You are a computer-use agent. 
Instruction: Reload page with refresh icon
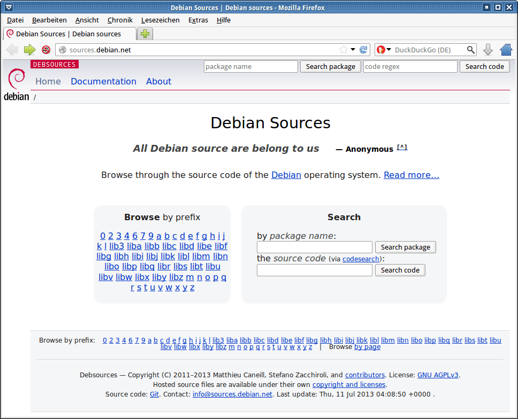point(363,50)
